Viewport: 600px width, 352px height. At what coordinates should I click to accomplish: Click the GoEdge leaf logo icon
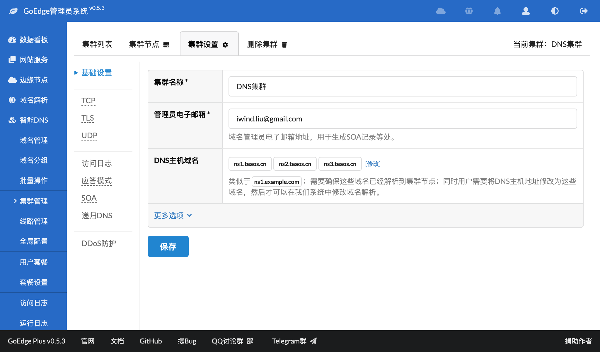click(13, 11)
